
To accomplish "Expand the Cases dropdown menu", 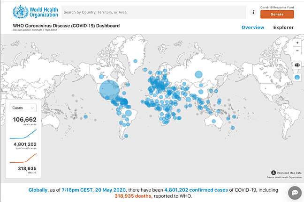I will (x=23, y=108).
